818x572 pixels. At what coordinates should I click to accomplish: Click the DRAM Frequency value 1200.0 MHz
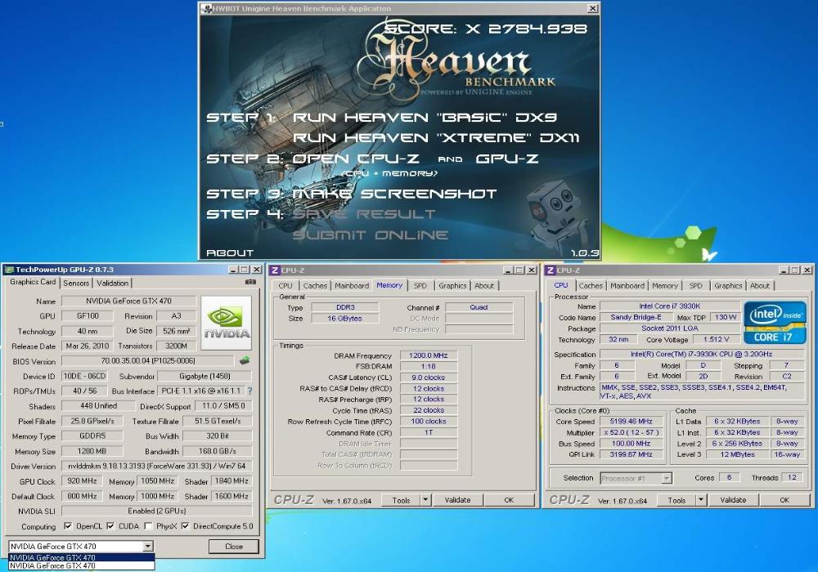pos(429,355)
